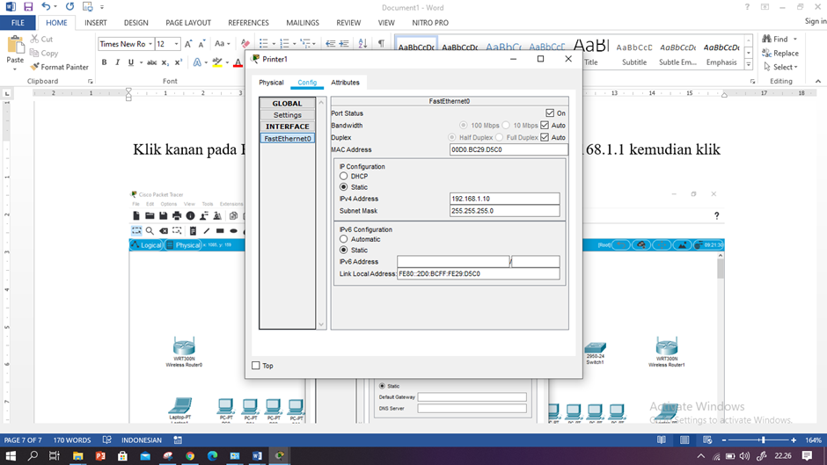Switch to PAGE LAYOUT ribbon tab
827x465 pixels.
(x=188, y=23)
